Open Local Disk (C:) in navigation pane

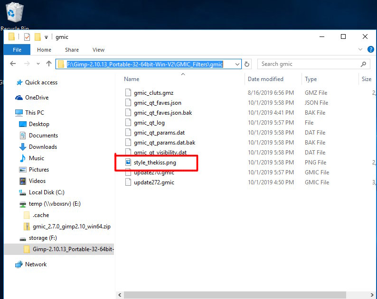pyautogui.click(x=47, y=192)
